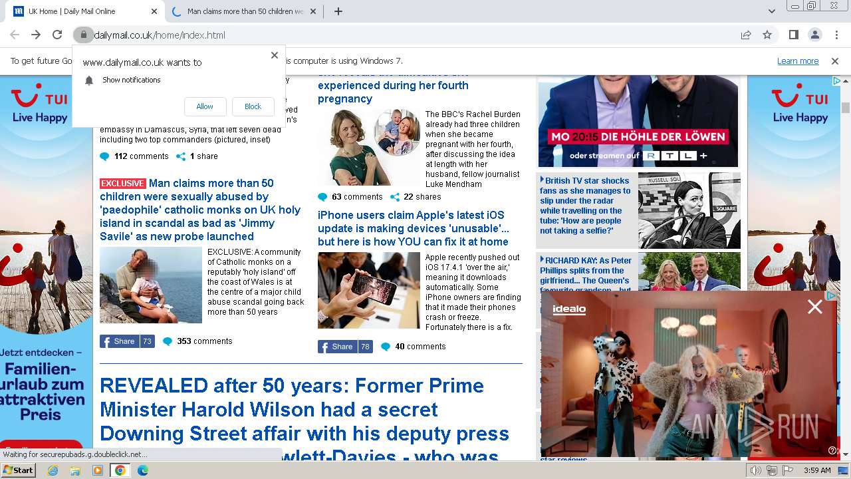The width and height of the screenshot is (851, 479).
Task: Open the Peter Phillips story thumbnail
Action: click(x=689, y=271)
